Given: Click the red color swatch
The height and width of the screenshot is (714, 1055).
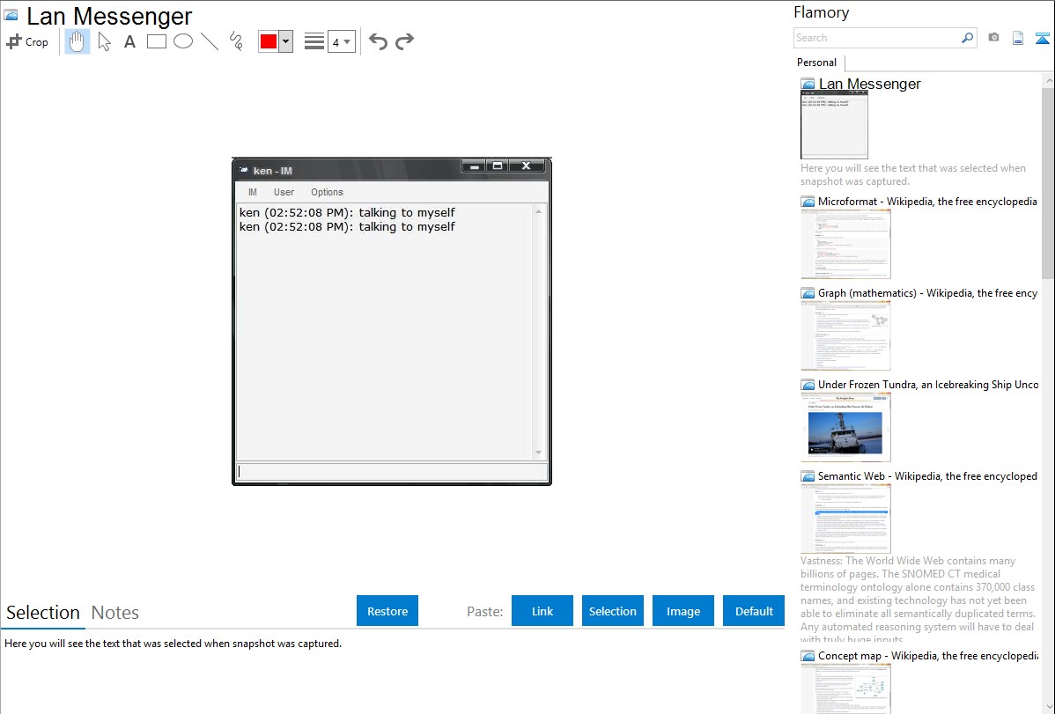Looking at the screenshot, I should tap(269, 41).
